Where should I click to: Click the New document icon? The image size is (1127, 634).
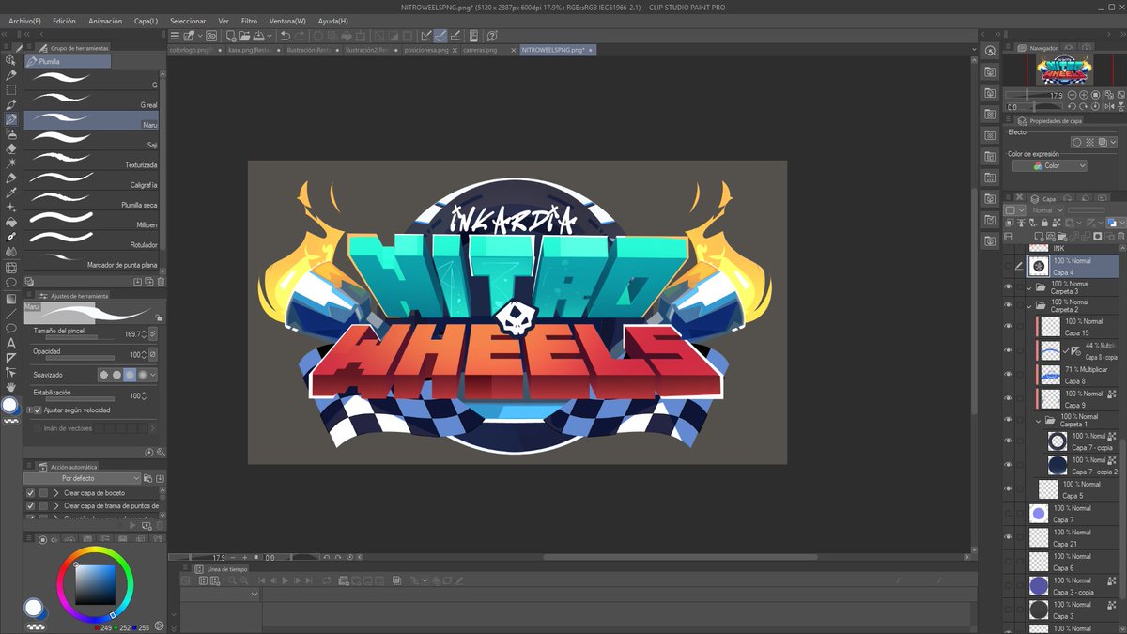[x=229, y=36]
